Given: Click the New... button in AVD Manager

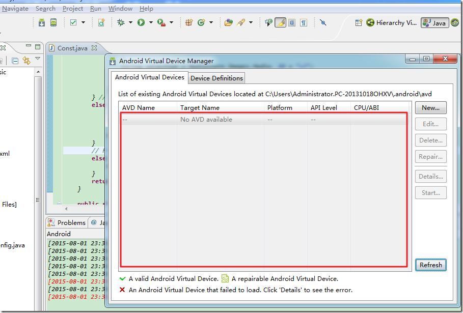Looking at the screenshot, I should (x=431, y=108).
